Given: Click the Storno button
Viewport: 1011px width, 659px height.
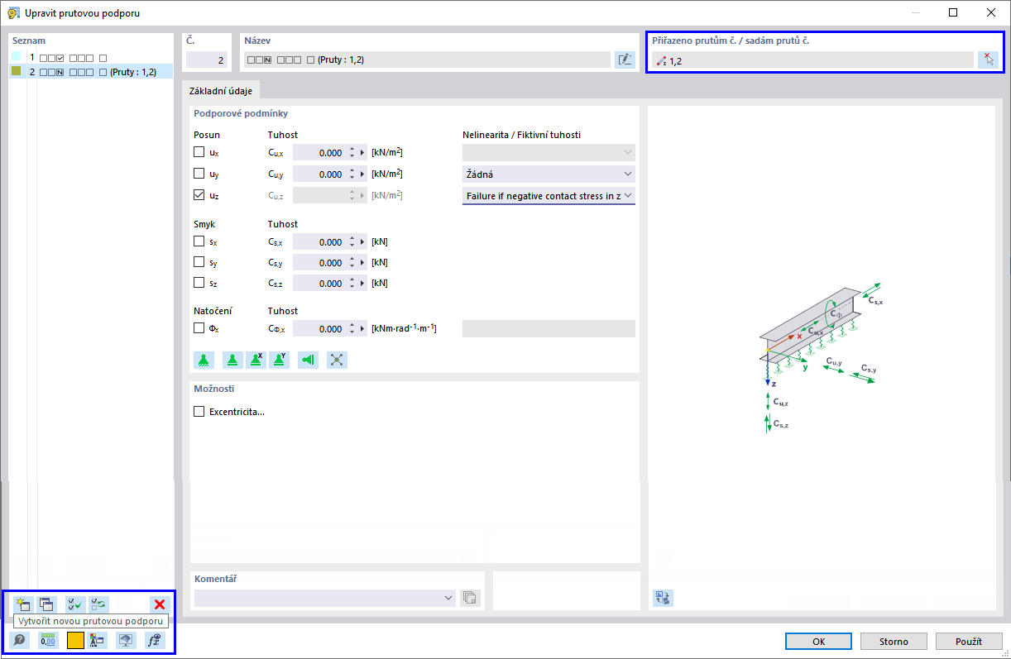Looking at the screenshot, I should pos(894,641).
